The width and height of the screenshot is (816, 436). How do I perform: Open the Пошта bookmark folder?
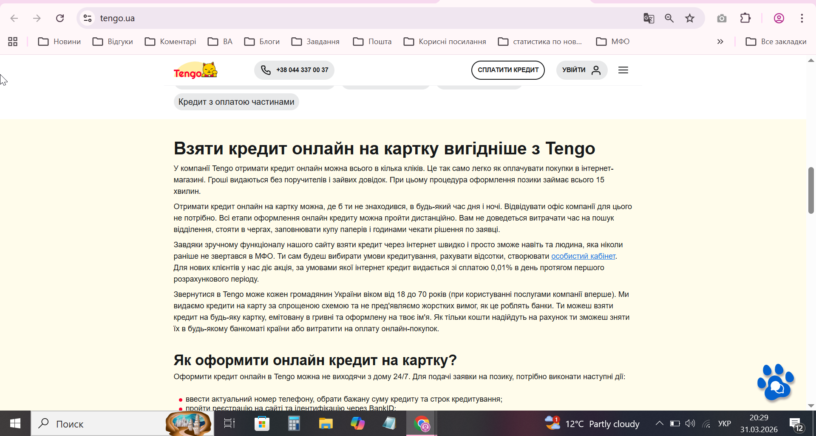pyautogui.click(x=372, y=42)
